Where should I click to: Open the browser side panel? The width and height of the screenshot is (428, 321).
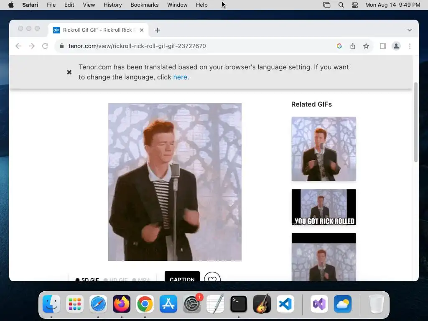tap(383, 46)
